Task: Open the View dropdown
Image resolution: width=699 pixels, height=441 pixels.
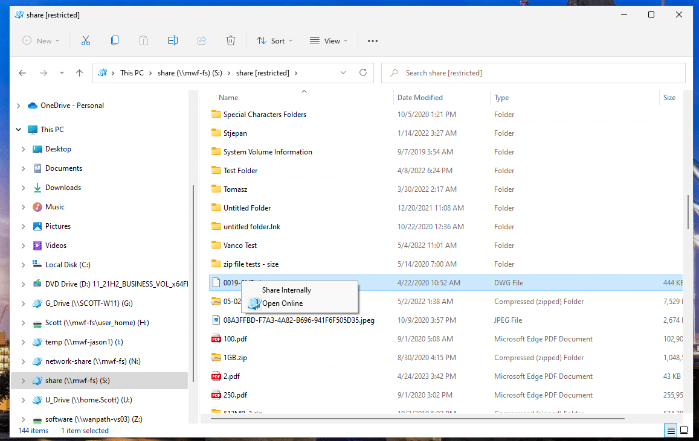Action: 329,40
